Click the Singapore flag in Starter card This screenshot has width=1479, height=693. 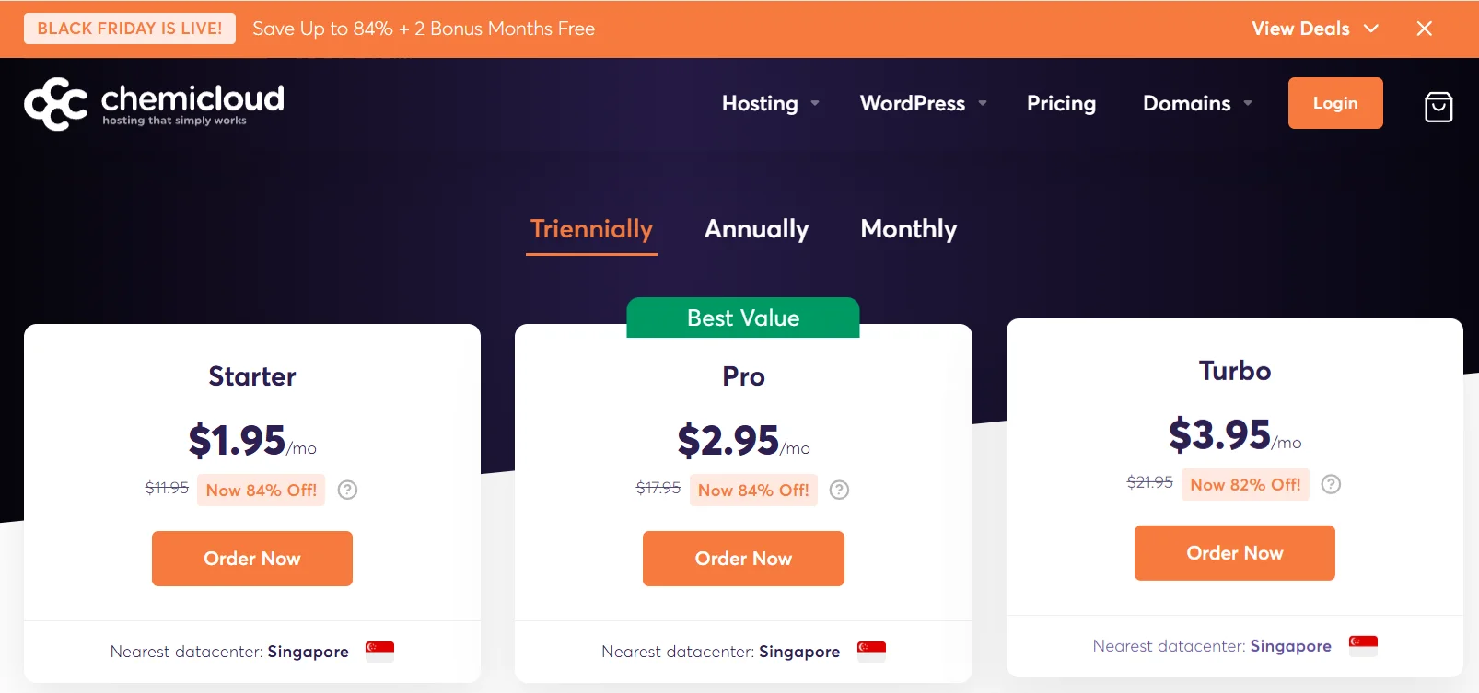379,651
